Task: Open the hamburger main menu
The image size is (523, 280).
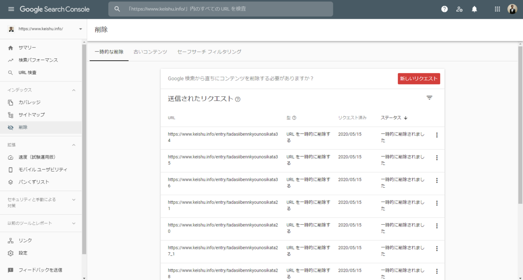Action: [11, 9]
